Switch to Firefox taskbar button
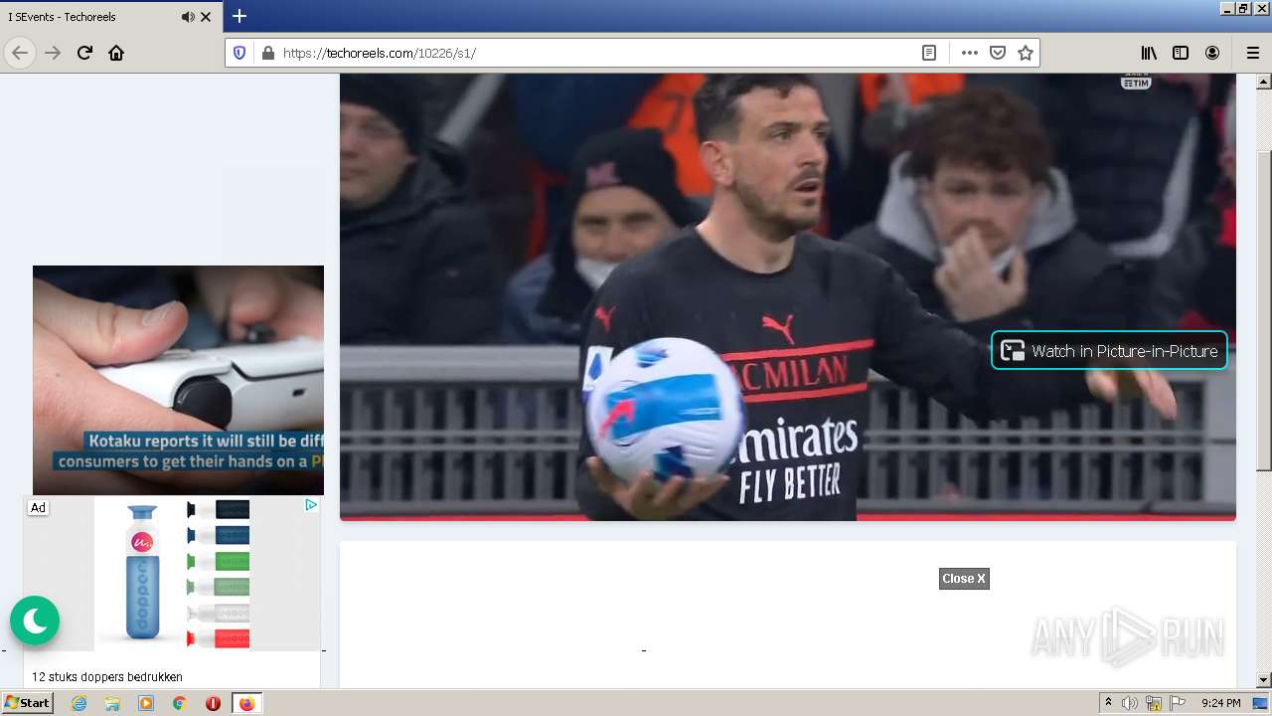 point(246,703)
